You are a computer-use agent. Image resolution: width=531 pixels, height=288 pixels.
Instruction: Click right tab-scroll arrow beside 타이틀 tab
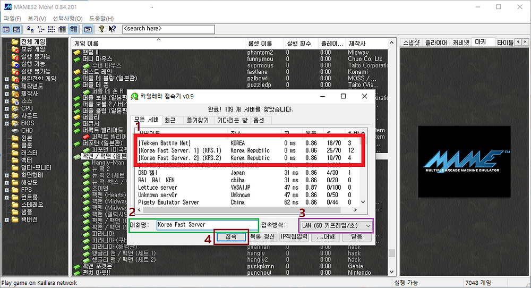coord(525,43)
